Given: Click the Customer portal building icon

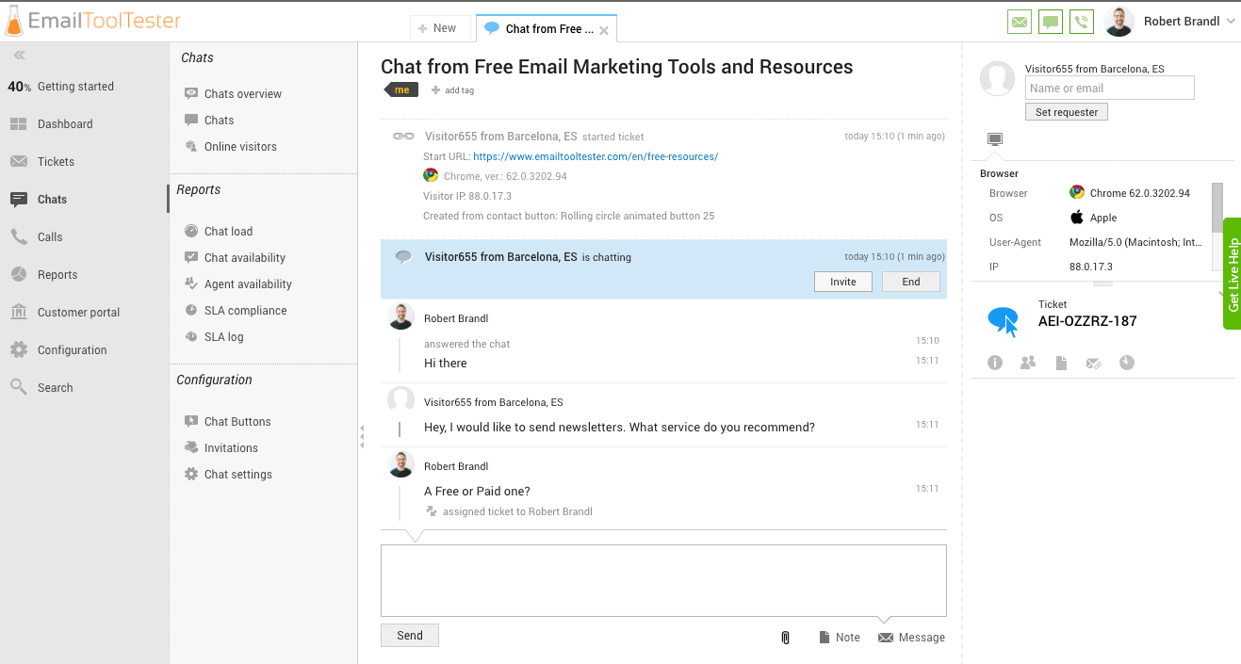Looking at the screenshot, I should tap(19, 313).
